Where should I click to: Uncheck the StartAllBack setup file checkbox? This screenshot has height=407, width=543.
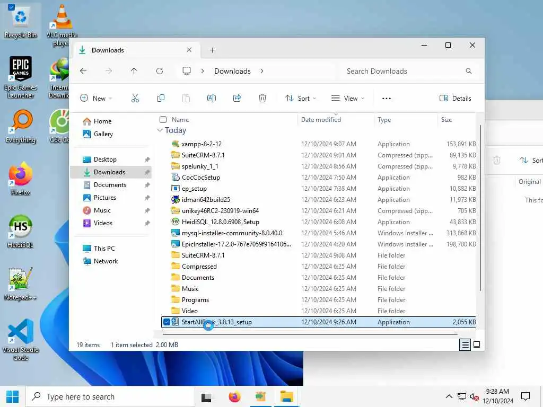167,322
